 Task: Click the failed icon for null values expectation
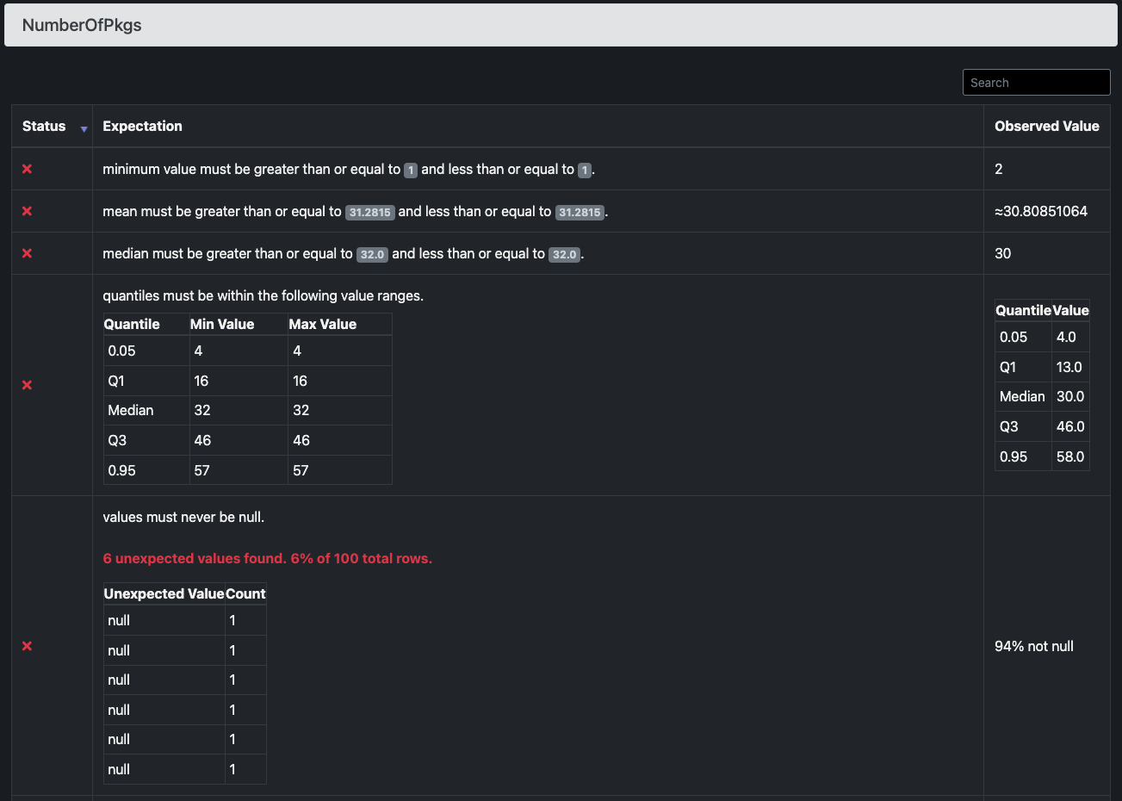point(27,646)
